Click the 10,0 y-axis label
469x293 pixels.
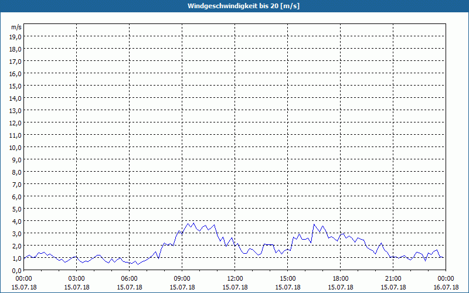16,148
